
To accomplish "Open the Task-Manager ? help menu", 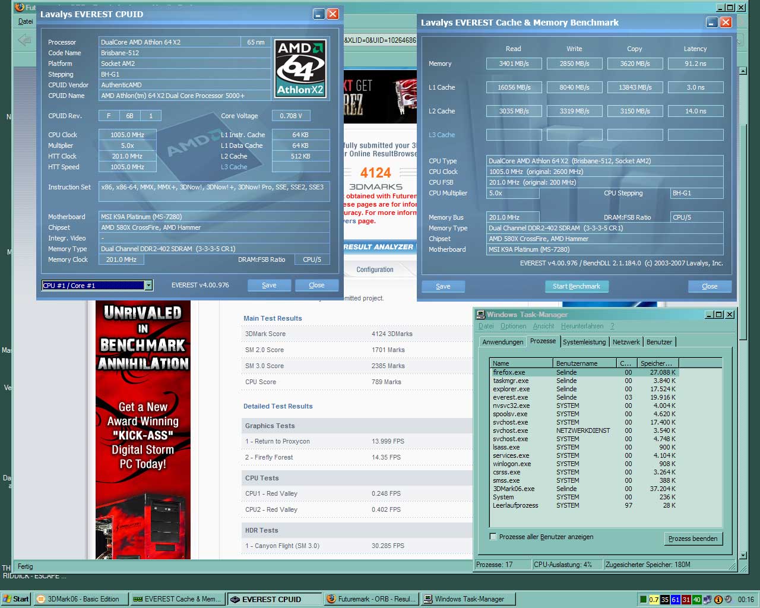I will pyautogui.click(x=612, y=326).
